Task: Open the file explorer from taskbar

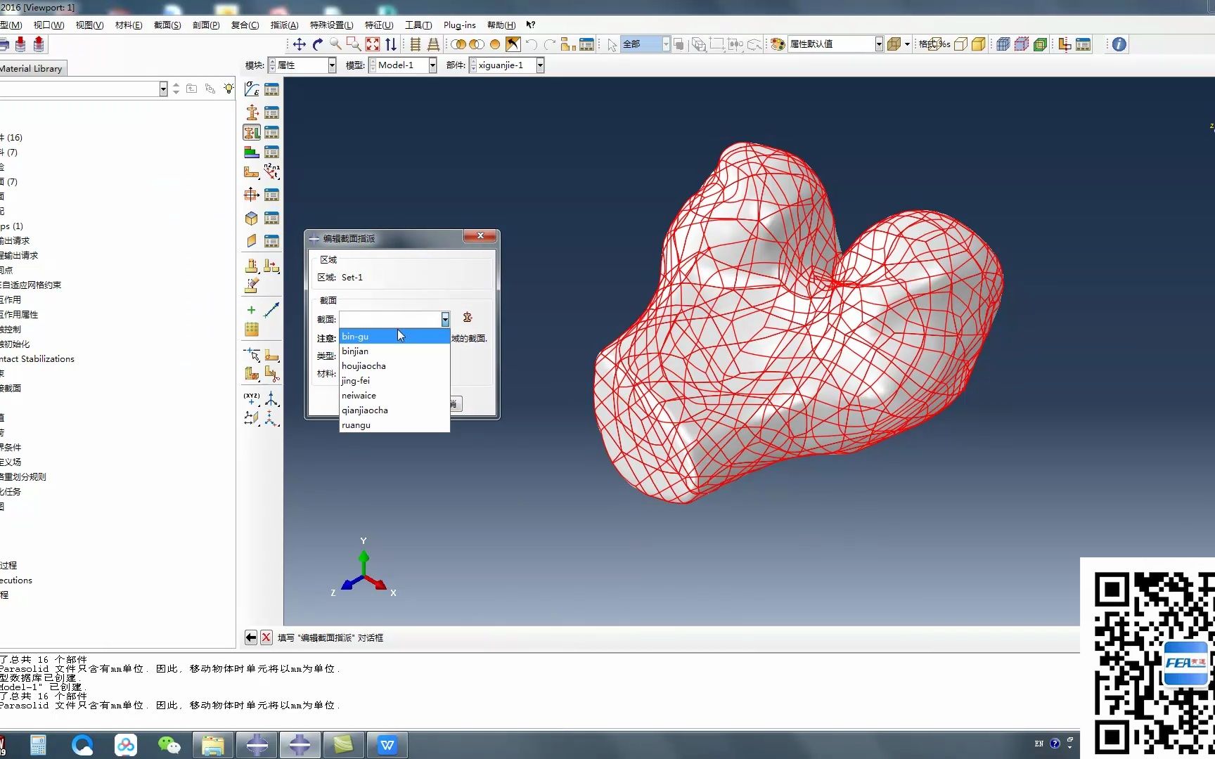Action: [213, 745]
